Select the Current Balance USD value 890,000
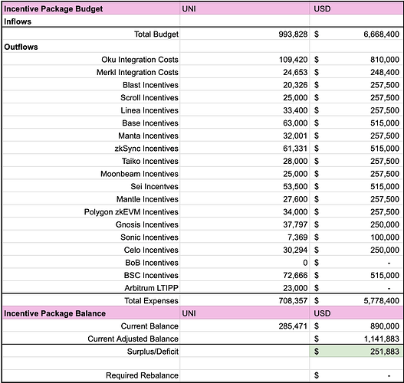 (385, 326)
